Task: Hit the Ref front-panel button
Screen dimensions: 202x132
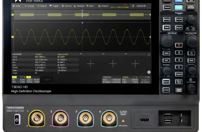Action: point(166,60)
